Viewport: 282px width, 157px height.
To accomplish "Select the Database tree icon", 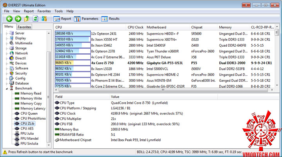I will tap(11, 84).
